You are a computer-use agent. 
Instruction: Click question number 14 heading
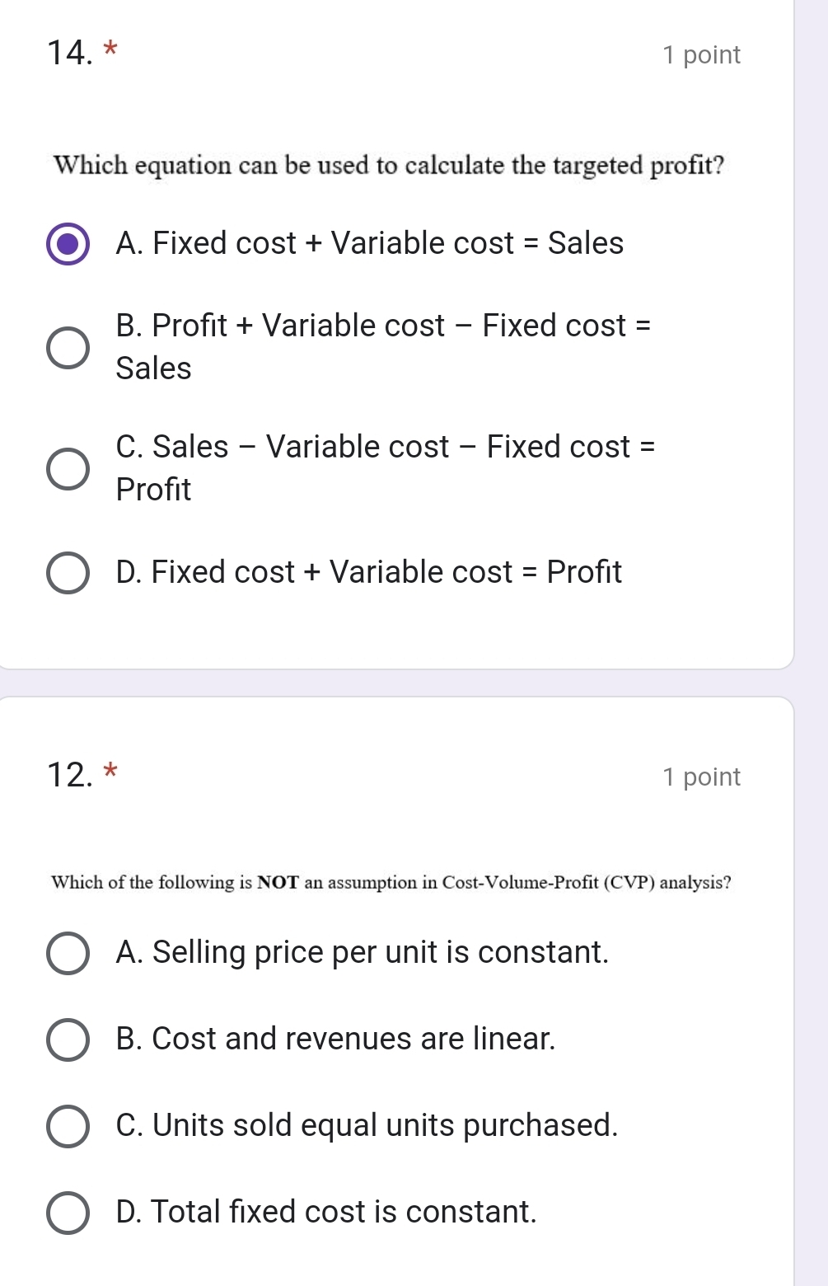pyautogui.click(x=69, y=54)
